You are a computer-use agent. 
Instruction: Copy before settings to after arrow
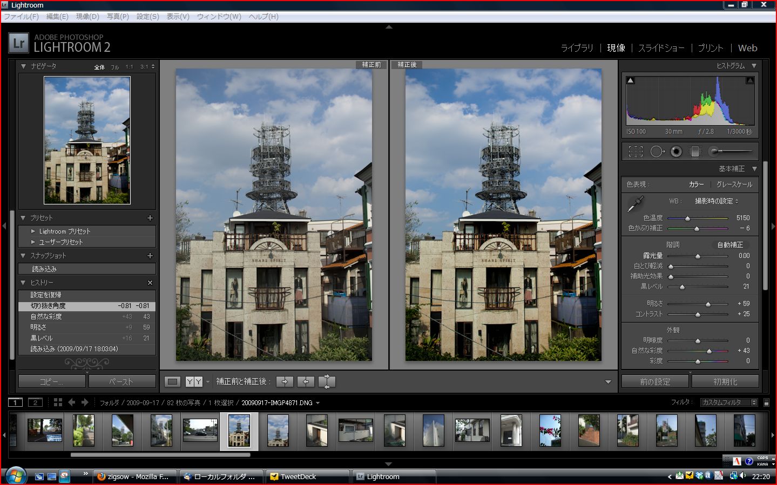pos(285,381)
